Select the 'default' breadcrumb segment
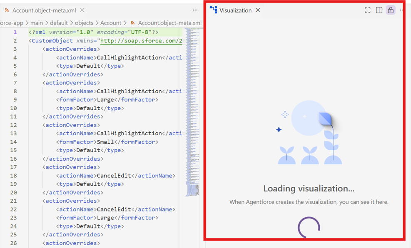The width and height of the screenshot is (411, 248). tap(59, 23)
